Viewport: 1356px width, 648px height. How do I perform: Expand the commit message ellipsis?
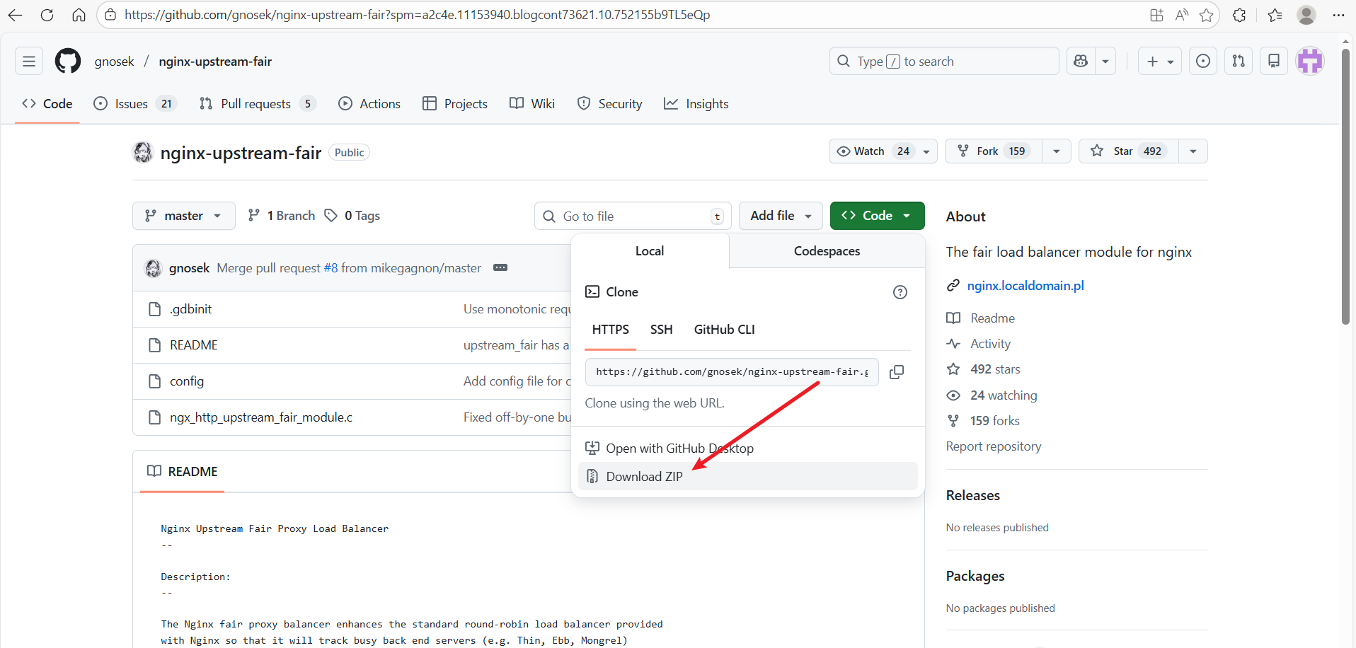500,268
